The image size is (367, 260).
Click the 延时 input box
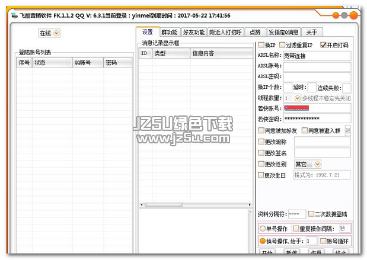tap(312, 88)
